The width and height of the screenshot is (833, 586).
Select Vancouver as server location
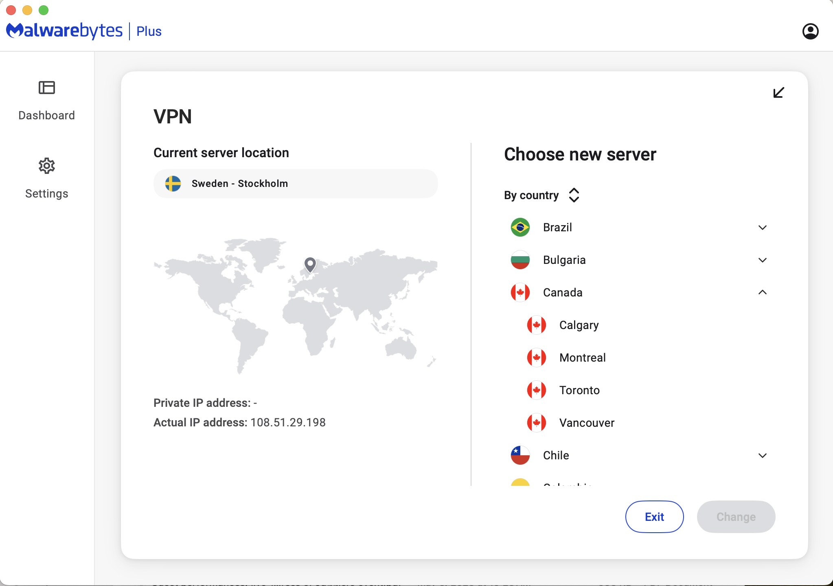(x=587, y=423)
